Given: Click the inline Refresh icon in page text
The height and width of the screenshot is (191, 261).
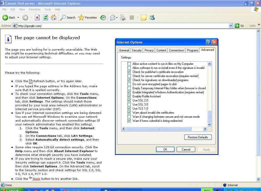Looking at the screenshot, I should click(x=31, y=81).
